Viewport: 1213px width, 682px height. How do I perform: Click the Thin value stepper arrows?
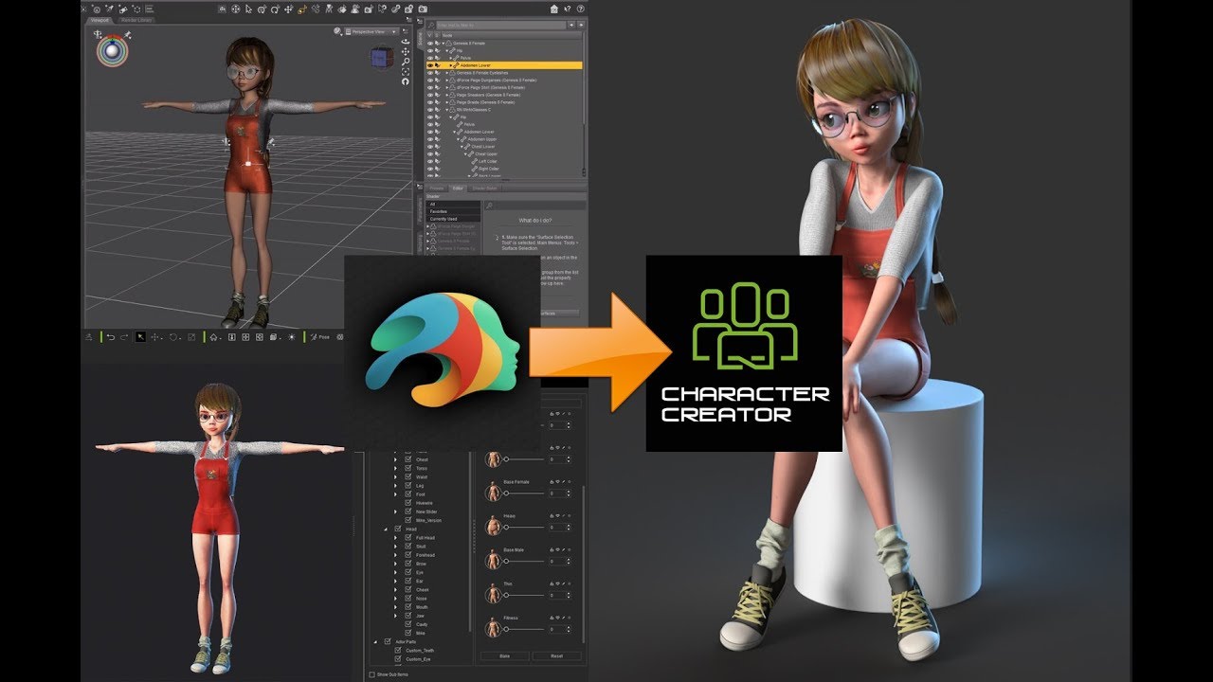click(x=569, y=595)
